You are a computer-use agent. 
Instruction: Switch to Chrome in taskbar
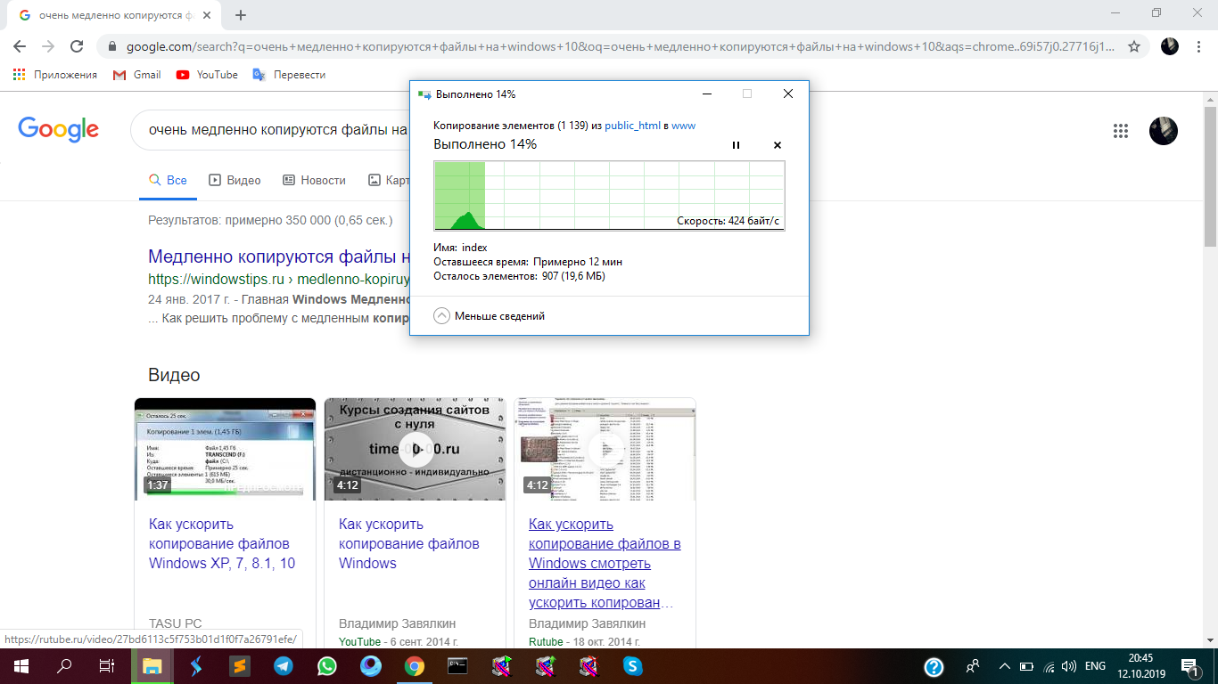414,666
